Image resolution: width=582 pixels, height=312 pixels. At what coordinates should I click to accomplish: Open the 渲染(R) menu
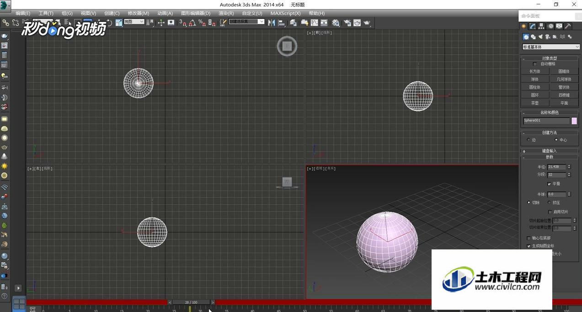(x=226, y=13)
